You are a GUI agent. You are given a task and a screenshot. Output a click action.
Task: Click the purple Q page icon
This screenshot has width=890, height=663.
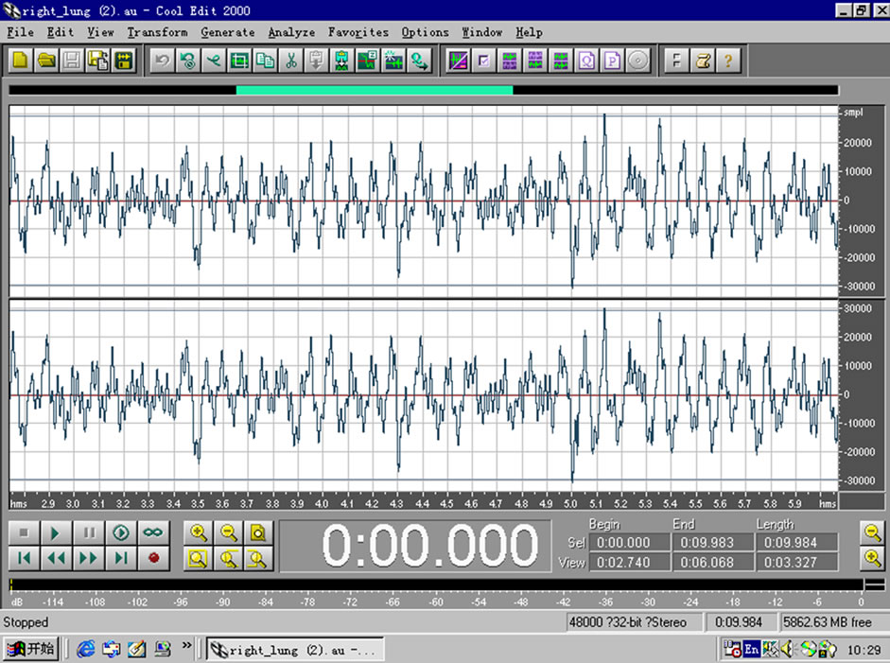pyautogui.click(x=586, y=61)
